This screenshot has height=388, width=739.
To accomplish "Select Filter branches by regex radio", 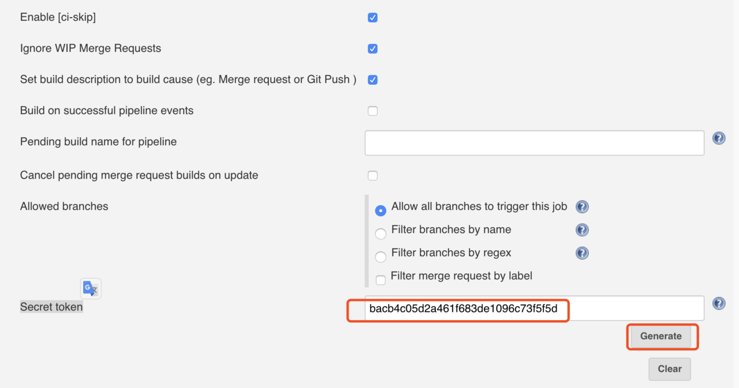I will click(380, 257).
